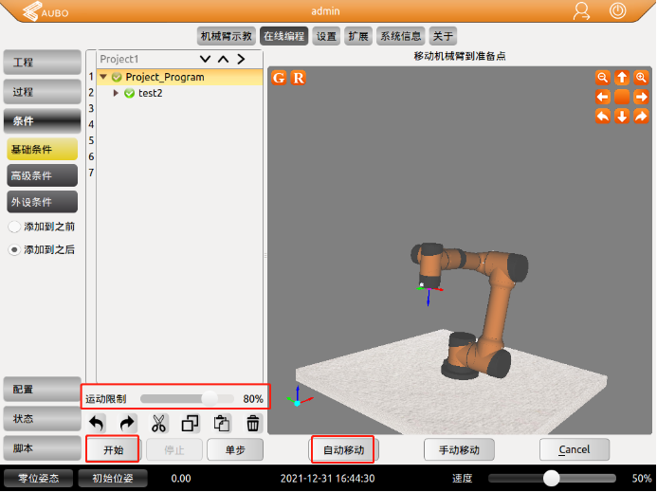Screen dimensions: 657x492
Task: Select the 添加到之后 radio option
Action: pyautogui.click(x=14, y=249)
